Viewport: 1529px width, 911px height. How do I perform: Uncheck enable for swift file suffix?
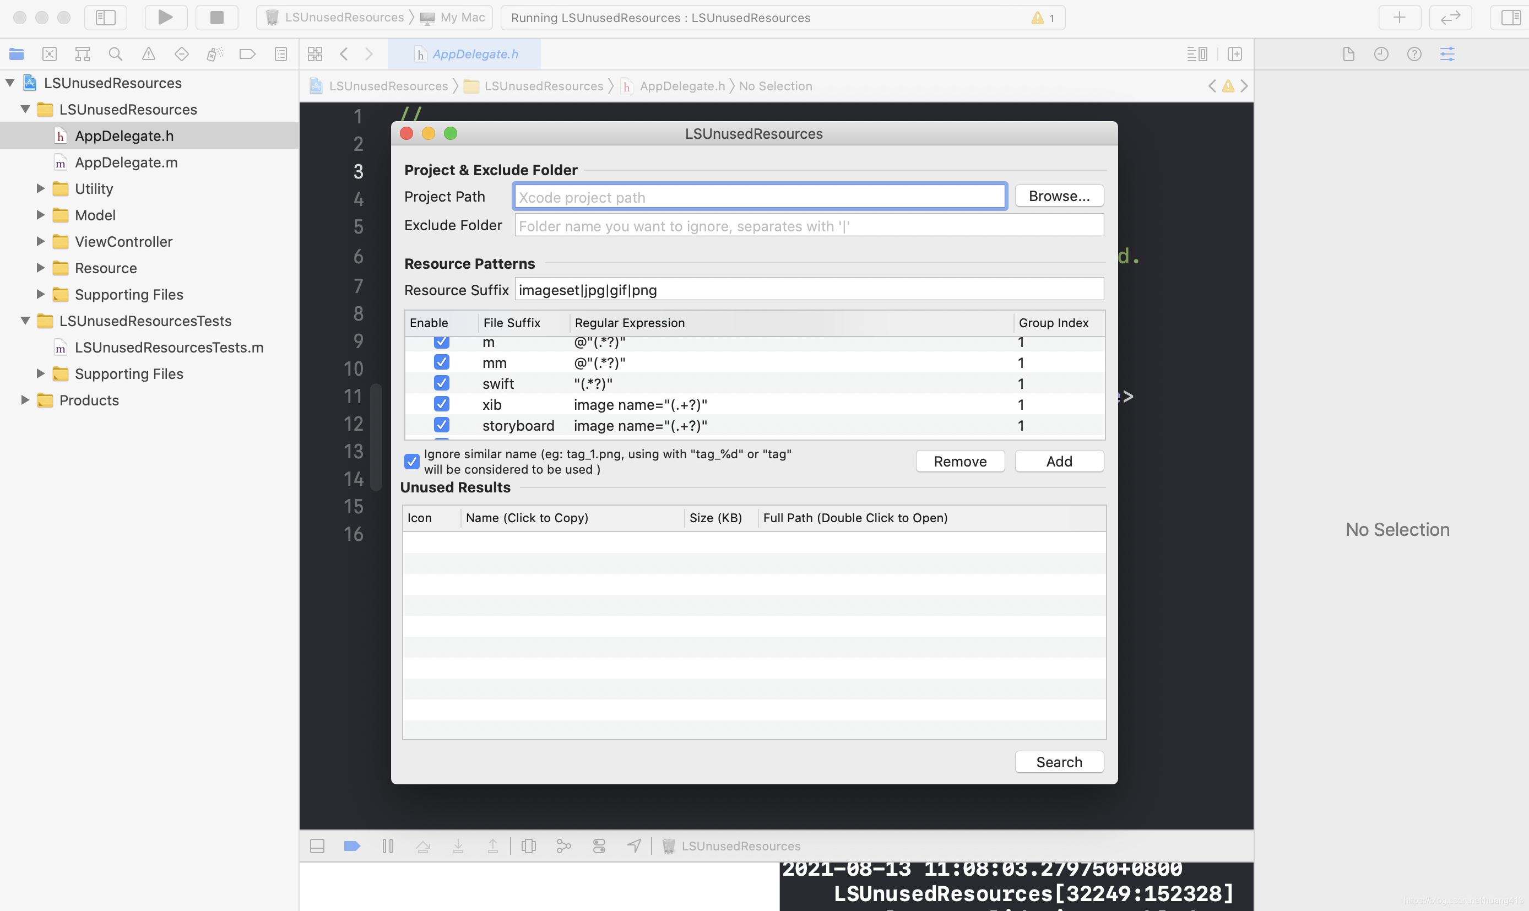441,383
